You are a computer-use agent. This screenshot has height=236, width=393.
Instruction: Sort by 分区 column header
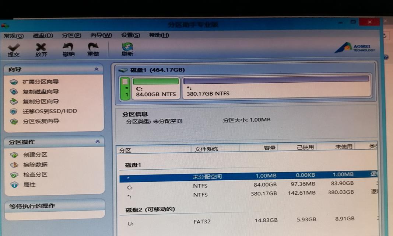coord(154,150)
